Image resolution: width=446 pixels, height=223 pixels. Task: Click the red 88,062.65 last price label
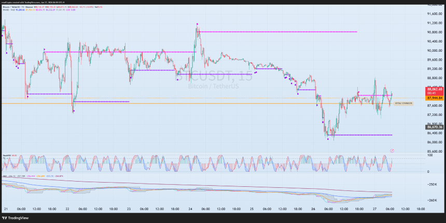(434, 91)
